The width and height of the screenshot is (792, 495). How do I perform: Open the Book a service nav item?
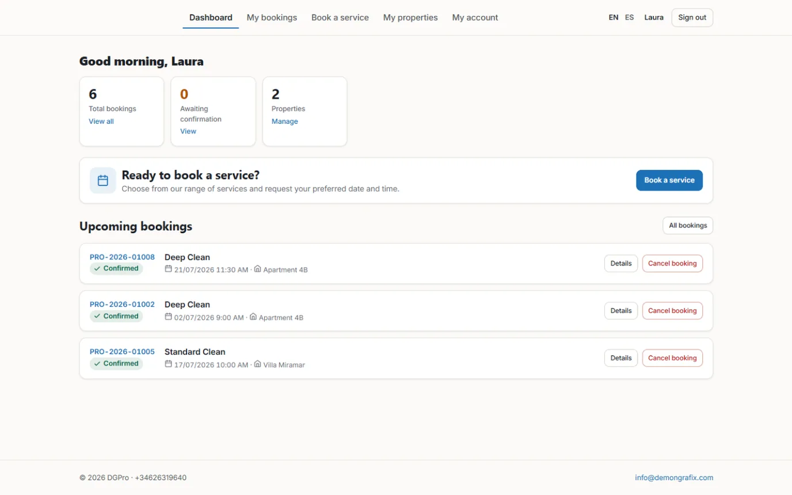pos(340,18)
